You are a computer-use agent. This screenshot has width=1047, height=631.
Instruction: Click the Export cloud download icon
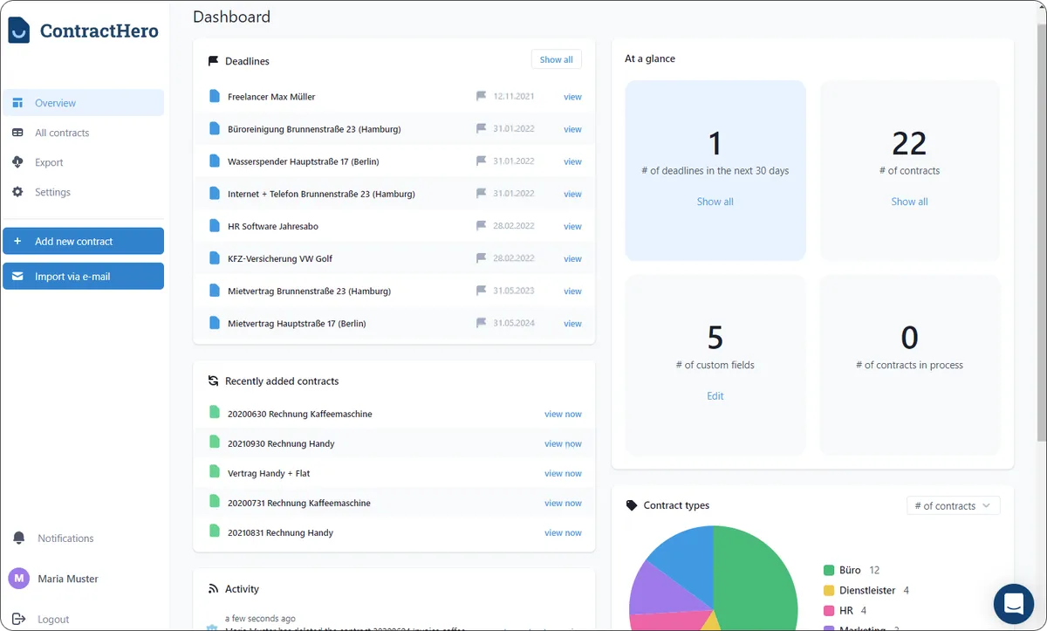[x=17, y=162]
